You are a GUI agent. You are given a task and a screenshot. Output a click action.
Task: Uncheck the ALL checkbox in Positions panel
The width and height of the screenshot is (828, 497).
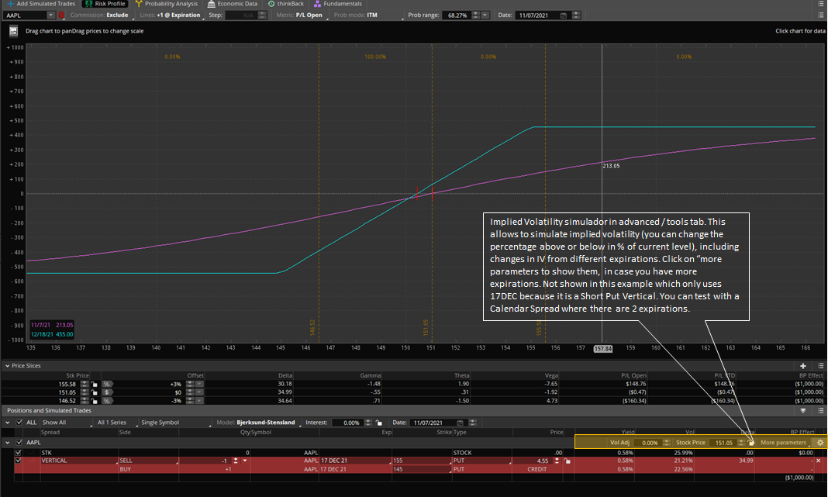click(x=19, y=423)
